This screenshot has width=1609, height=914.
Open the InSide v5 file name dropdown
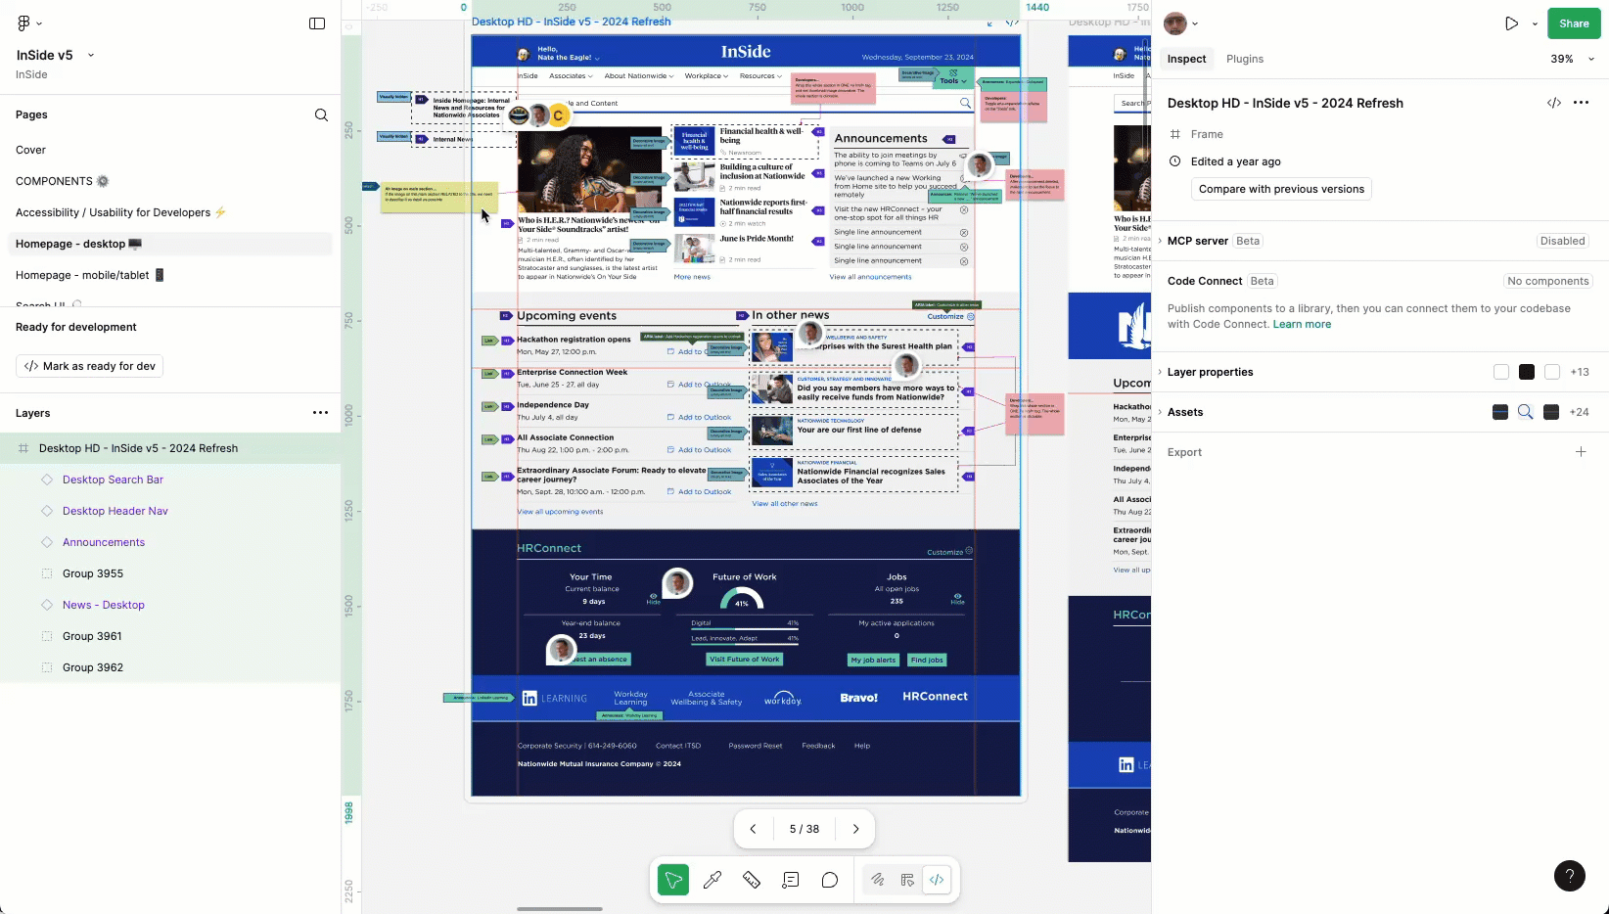pyautogui.click(x=91, y=55)
